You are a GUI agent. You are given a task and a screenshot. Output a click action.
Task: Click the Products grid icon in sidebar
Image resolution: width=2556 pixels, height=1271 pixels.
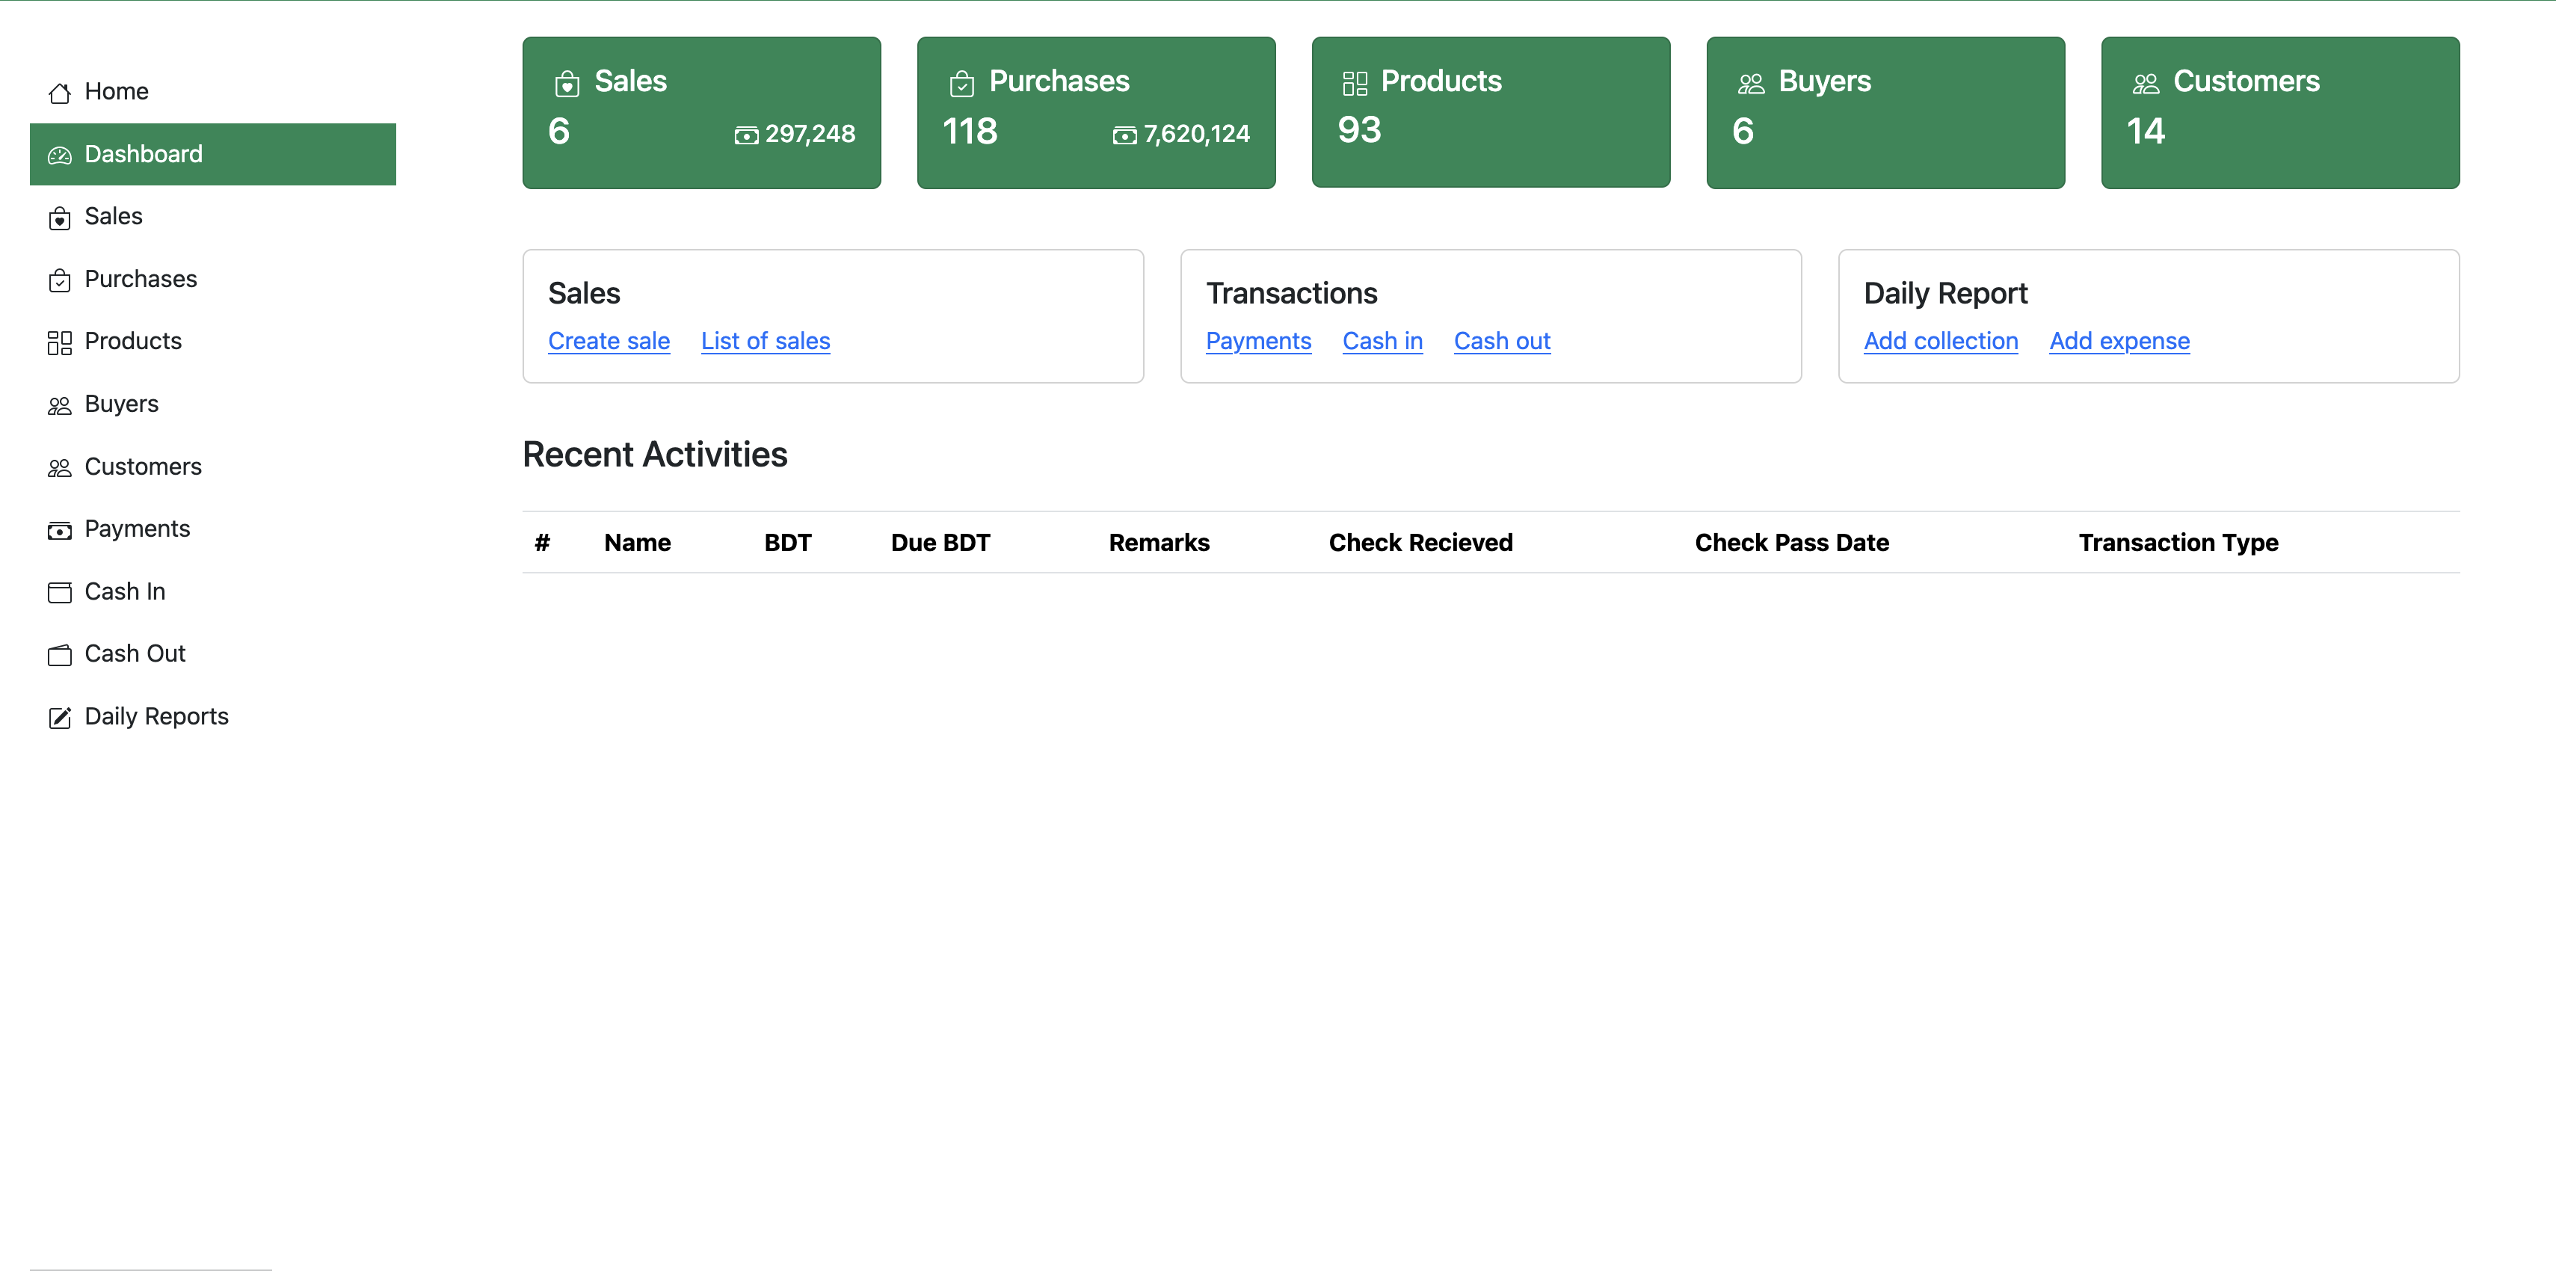tap(60, 342)
